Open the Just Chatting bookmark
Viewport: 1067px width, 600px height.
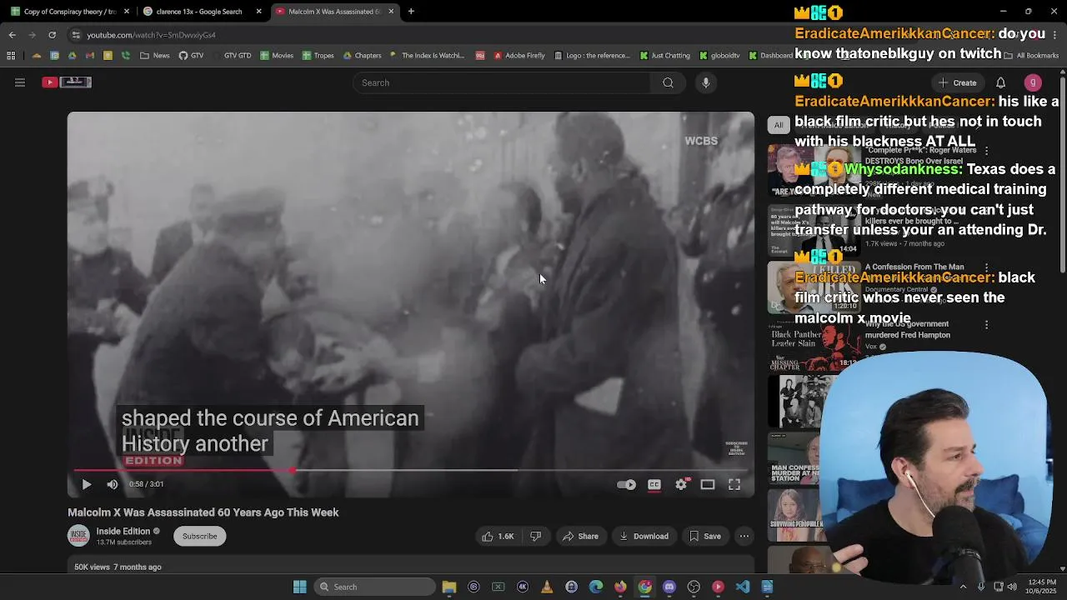(x=665, y=56)
